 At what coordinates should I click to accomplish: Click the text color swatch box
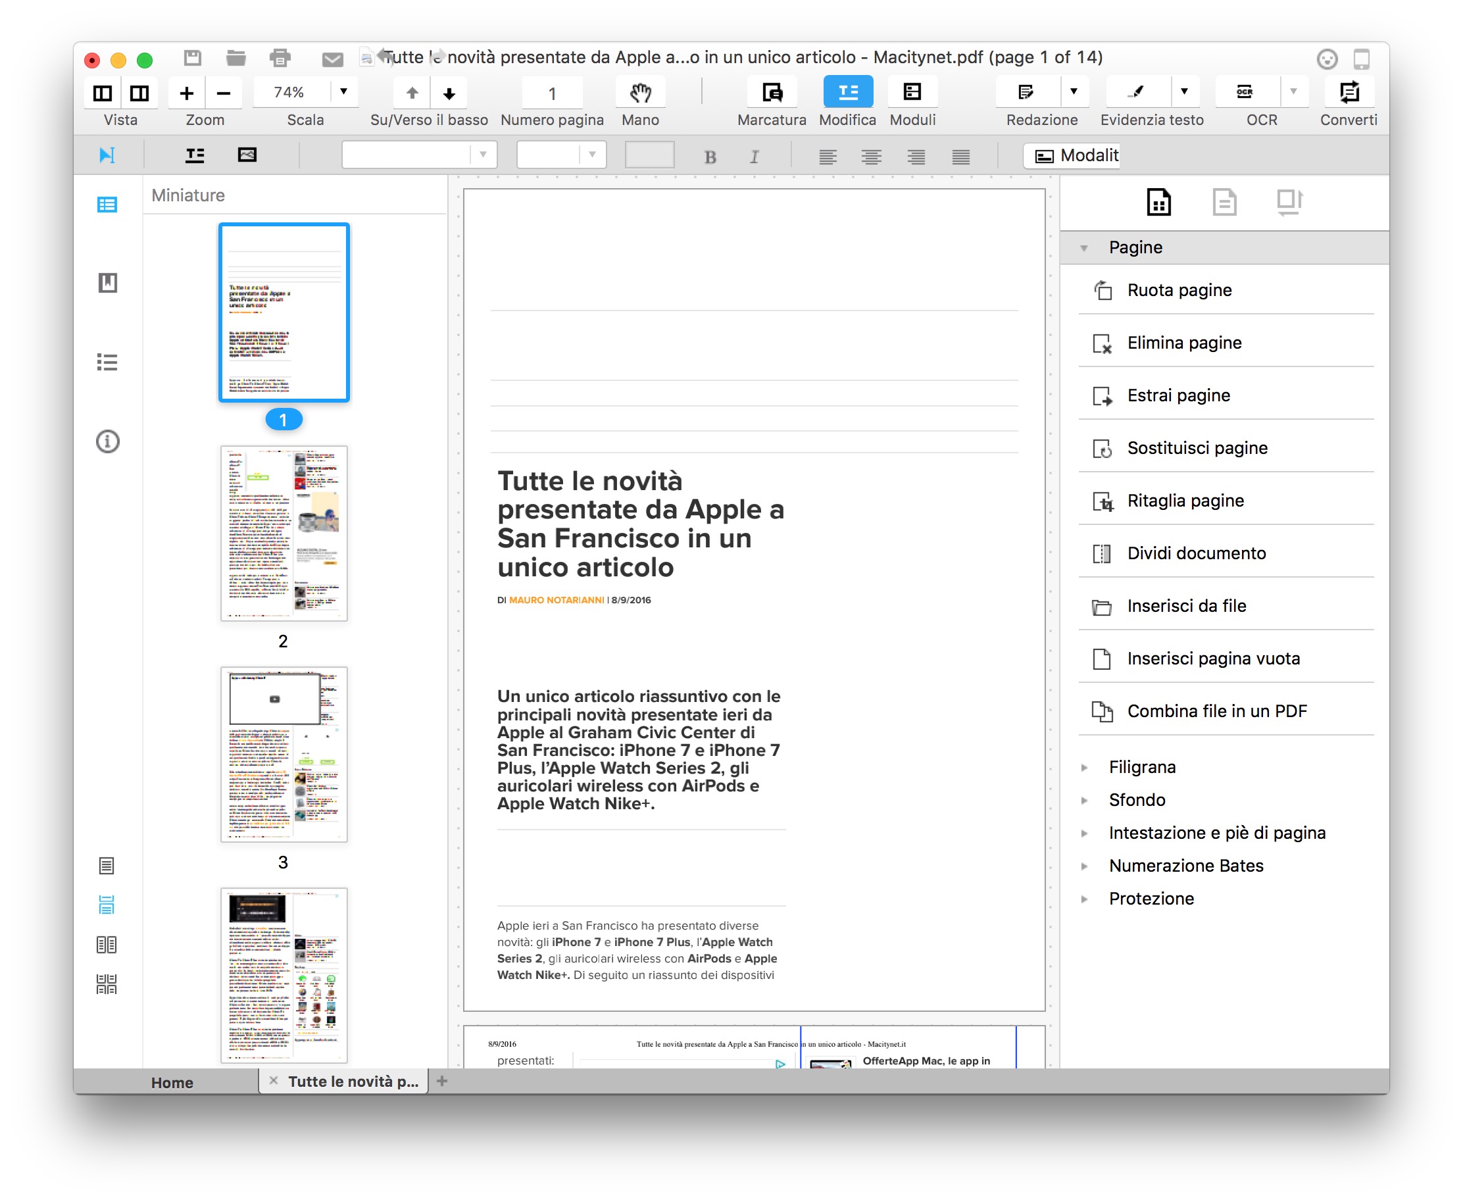tap(649, 155)
